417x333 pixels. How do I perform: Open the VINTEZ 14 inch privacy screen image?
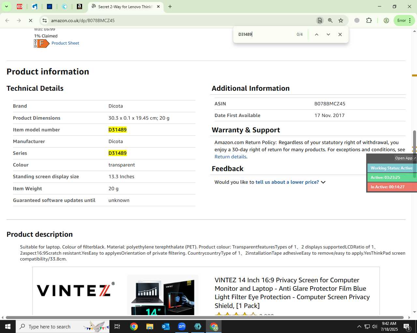[163, 295]
